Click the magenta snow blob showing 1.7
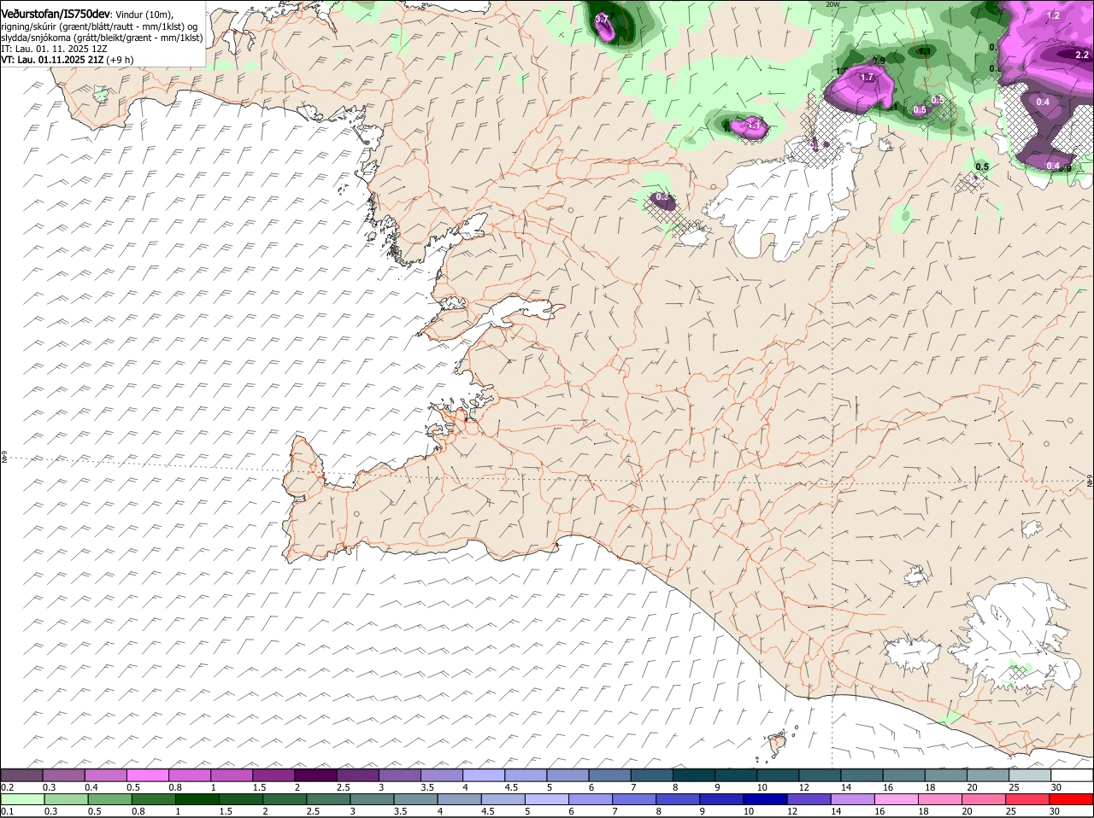Image resolution: width=1094 pixels, height=818 pixels. (860, 89)
